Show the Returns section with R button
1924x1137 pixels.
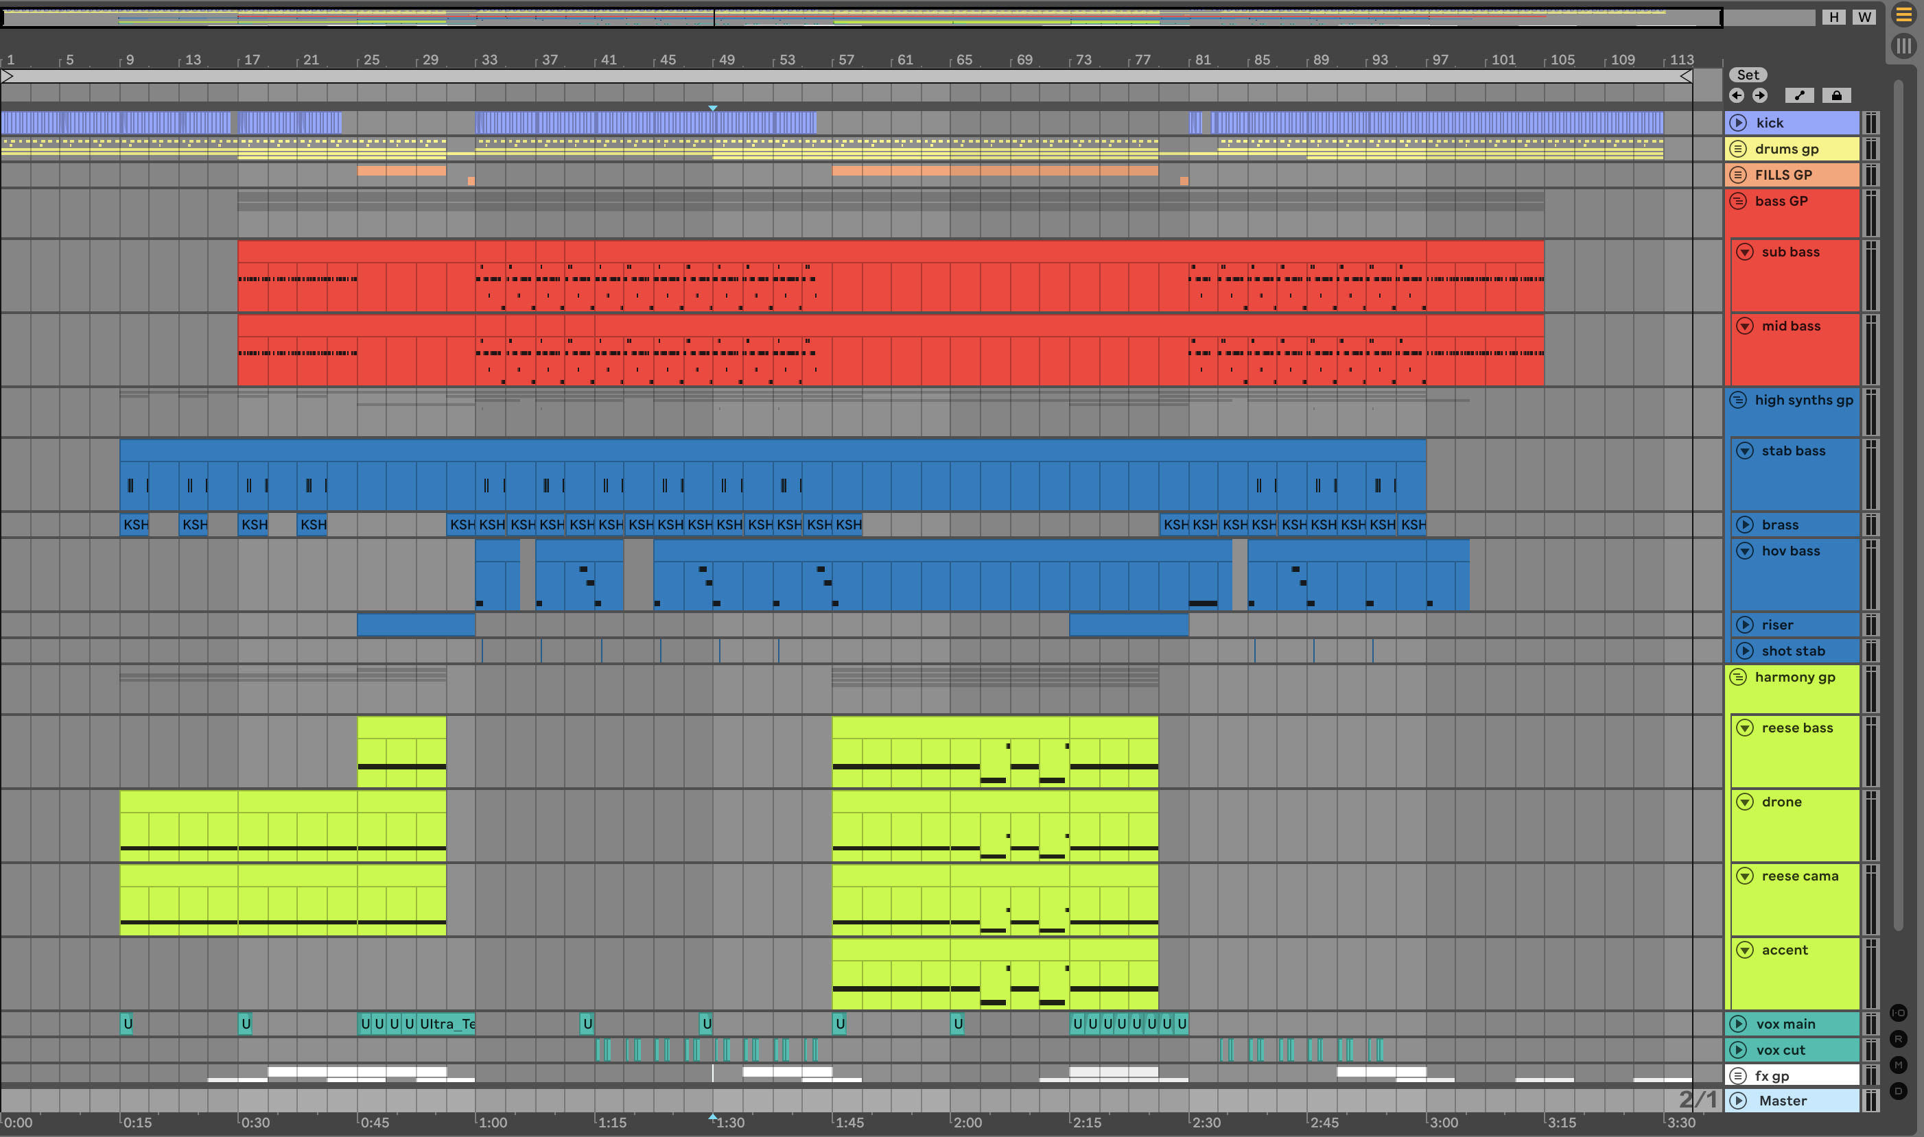(x=1898, y=1039)
